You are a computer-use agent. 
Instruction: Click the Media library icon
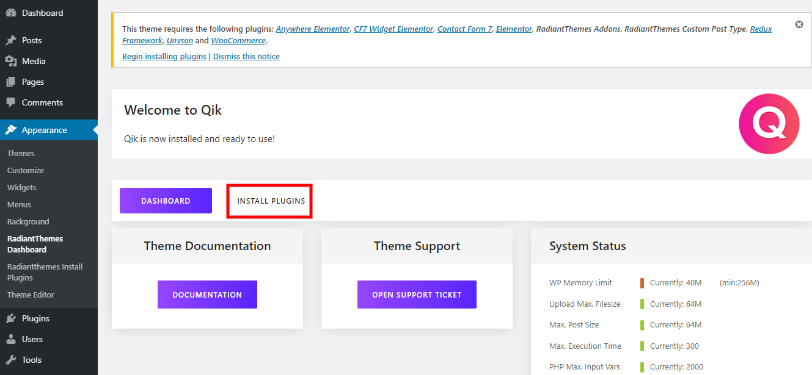point(11,61)
